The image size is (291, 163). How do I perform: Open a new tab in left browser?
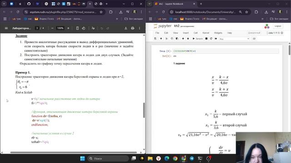106,4
